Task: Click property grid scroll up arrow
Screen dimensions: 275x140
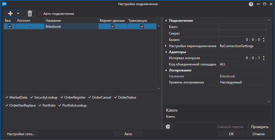Action: pyautogui.click(x=269, y=20)
